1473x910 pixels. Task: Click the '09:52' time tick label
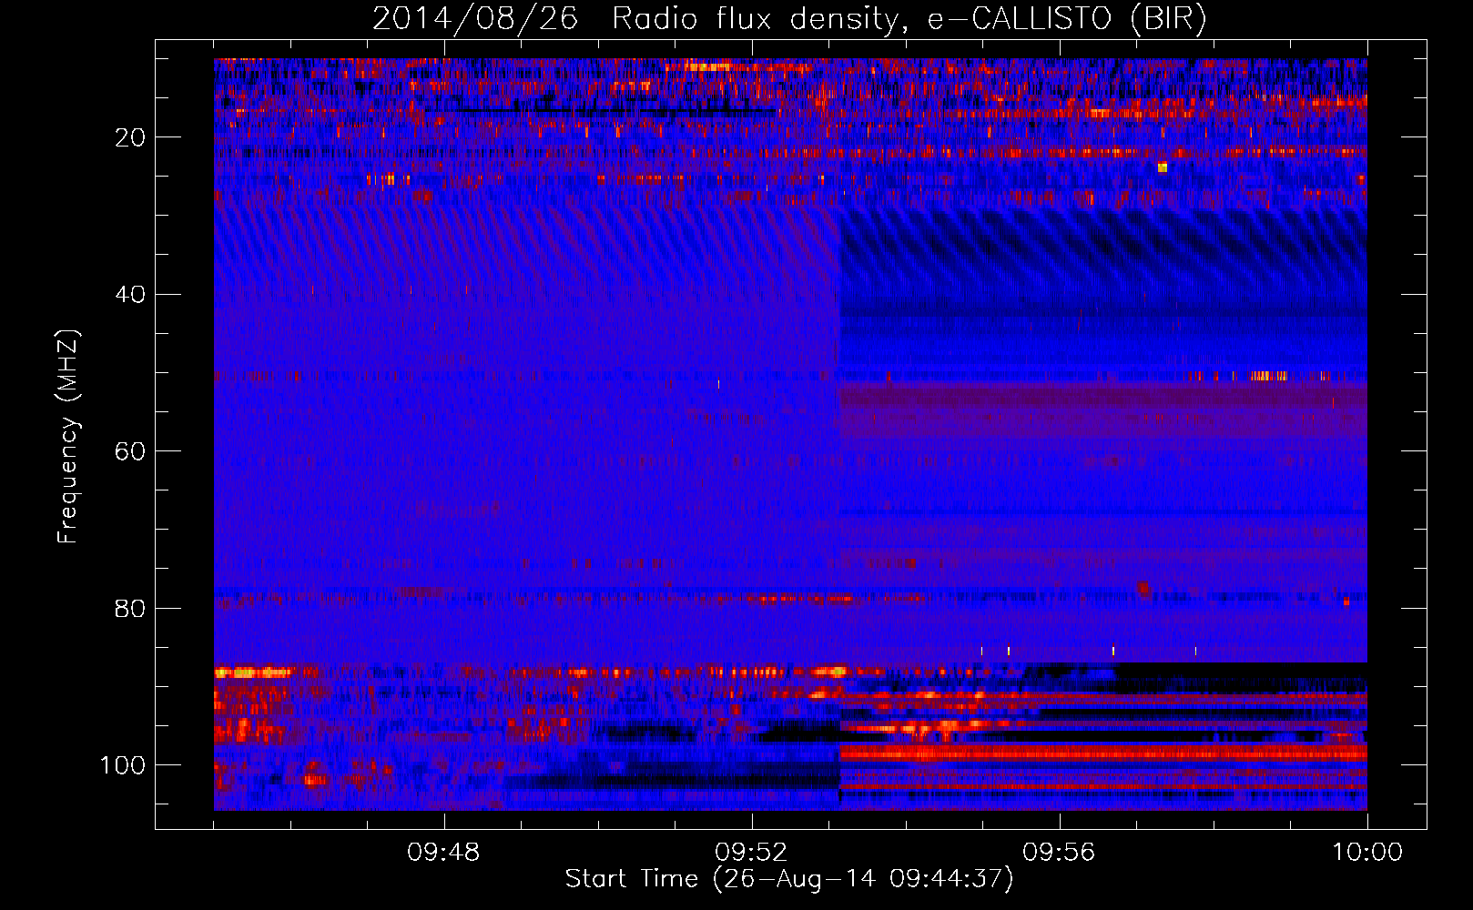tap(751, 853)
